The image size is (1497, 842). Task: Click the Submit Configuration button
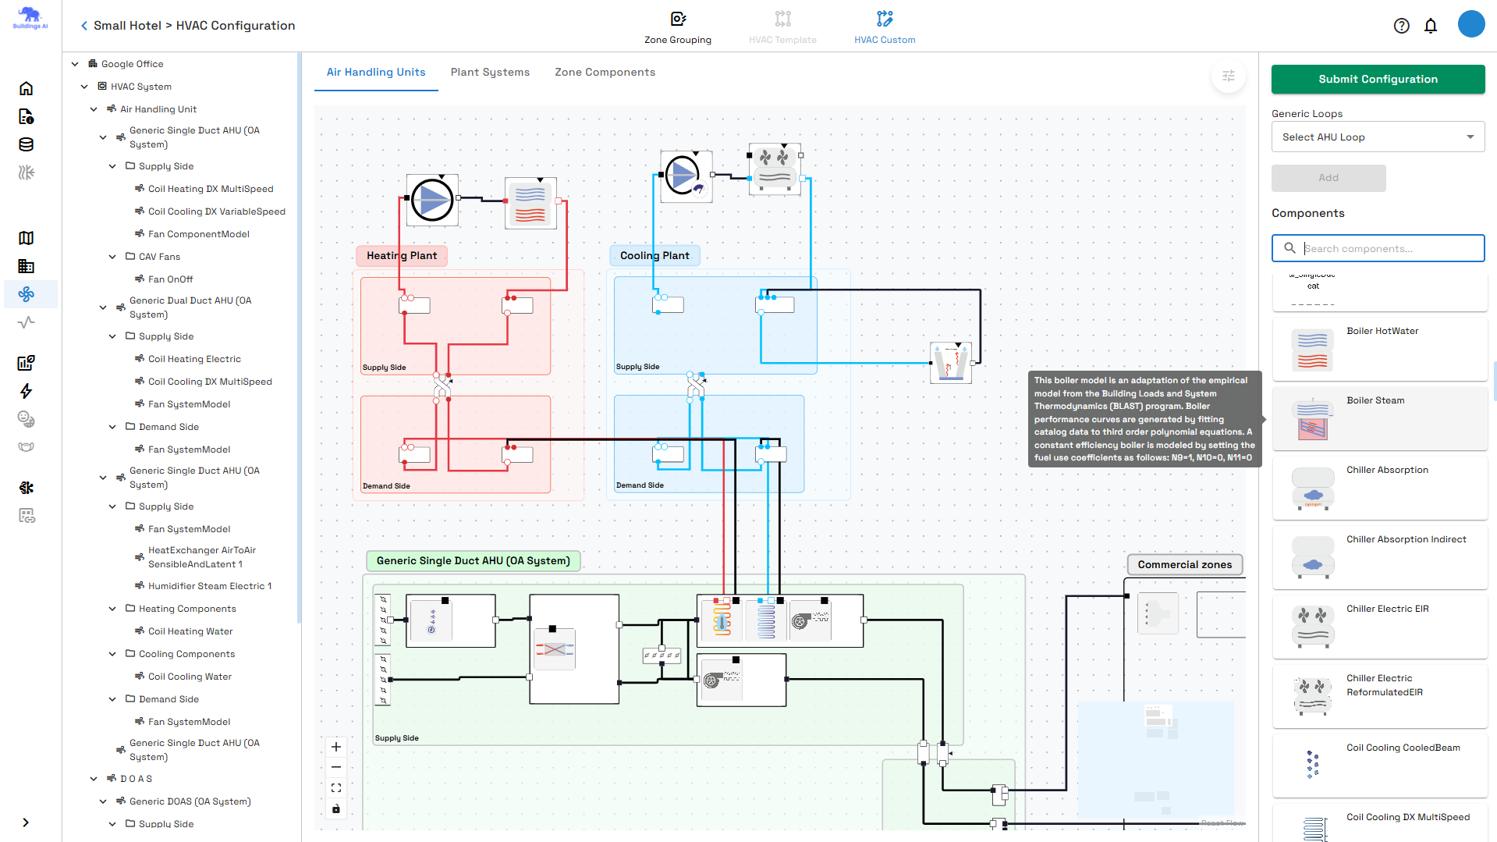pyautogui.click(x=1378, y=79)
